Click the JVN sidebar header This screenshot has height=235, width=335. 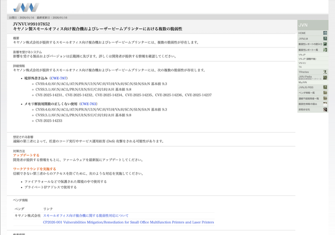(x=313, y=25)
